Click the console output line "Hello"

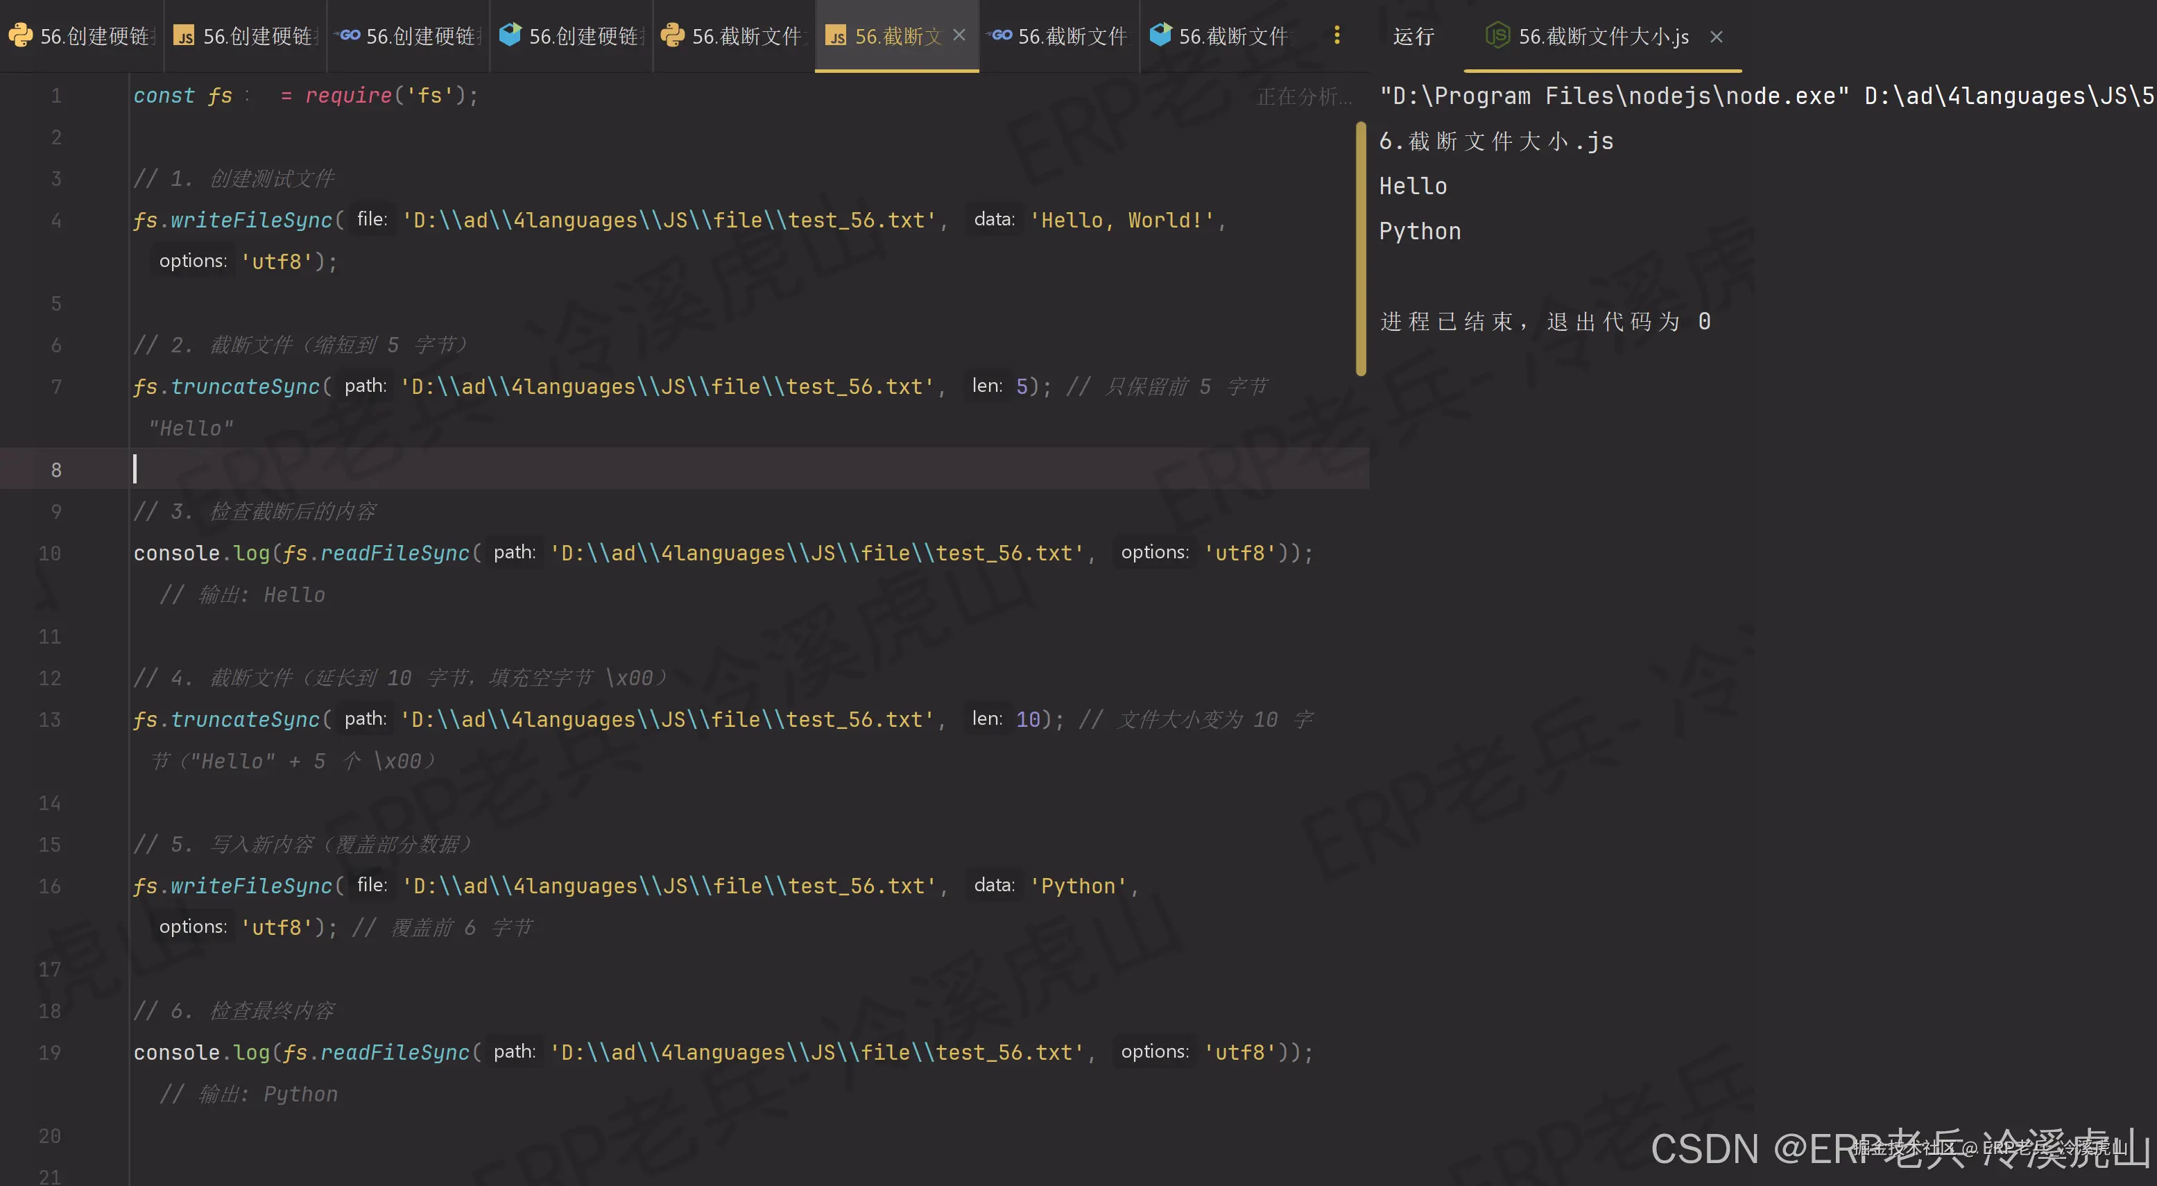[x=1413, y=186]
